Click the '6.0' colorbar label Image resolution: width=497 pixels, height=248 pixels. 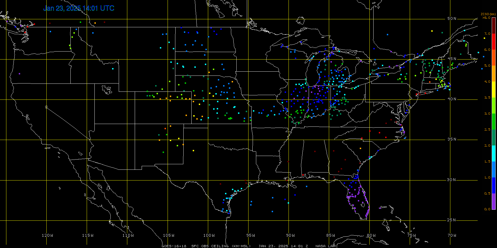tap(487, 50)
